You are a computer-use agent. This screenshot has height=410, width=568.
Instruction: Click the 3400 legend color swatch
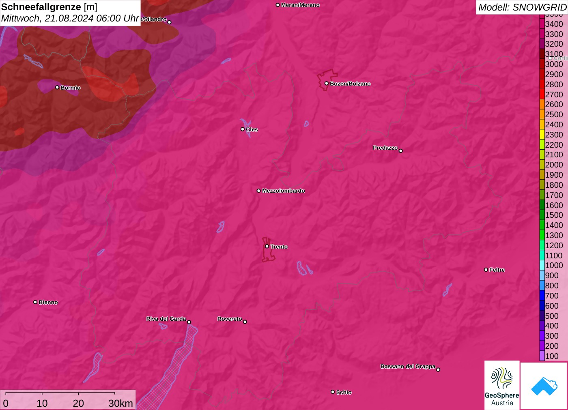point(542,24)
